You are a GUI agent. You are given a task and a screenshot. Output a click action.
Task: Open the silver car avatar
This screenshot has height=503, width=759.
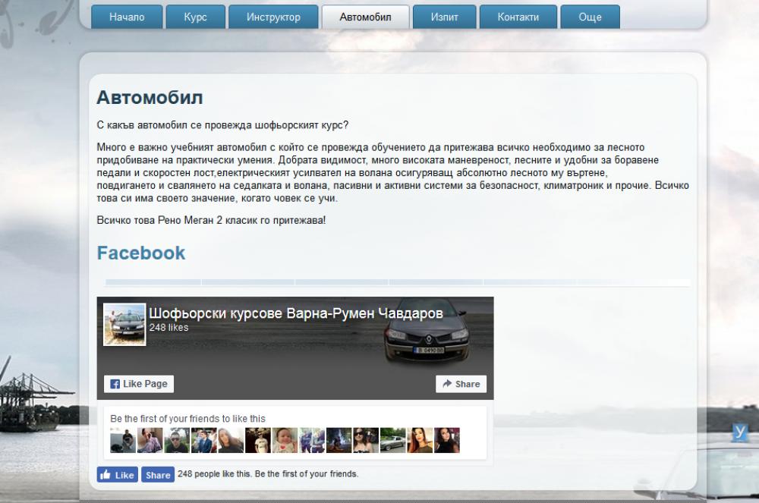tap(393, 440)
